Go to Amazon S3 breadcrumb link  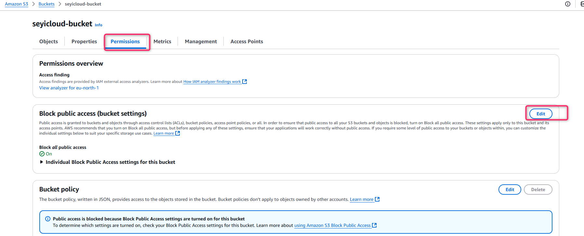point(17,4)
